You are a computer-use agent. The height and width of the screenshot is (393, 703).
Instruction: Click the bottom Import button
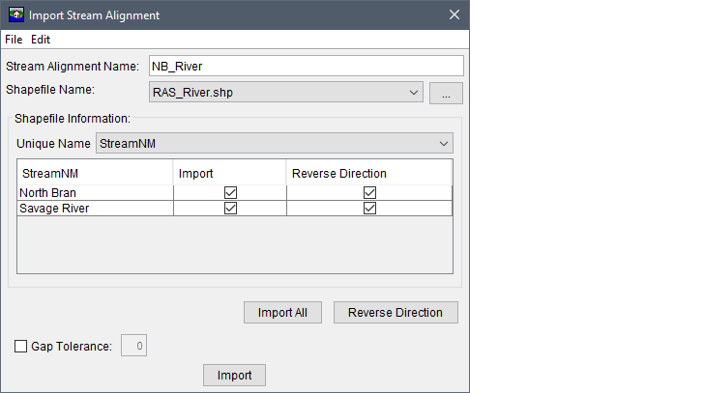(x=234, y=376)
